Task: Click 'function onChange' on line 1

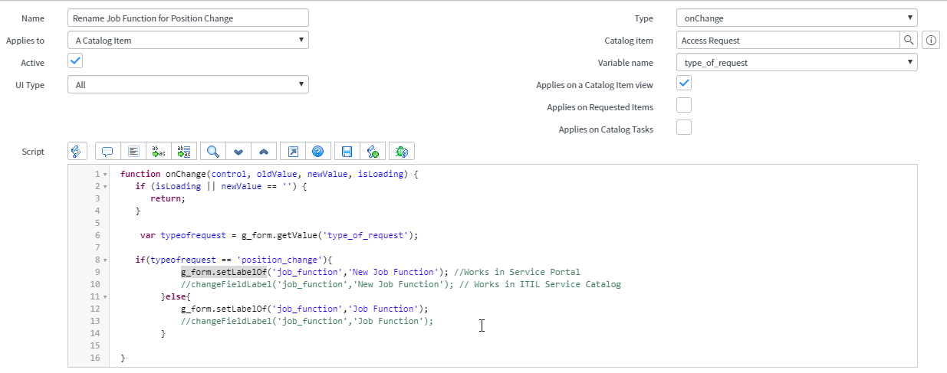Action: click(x=162, y=174)
